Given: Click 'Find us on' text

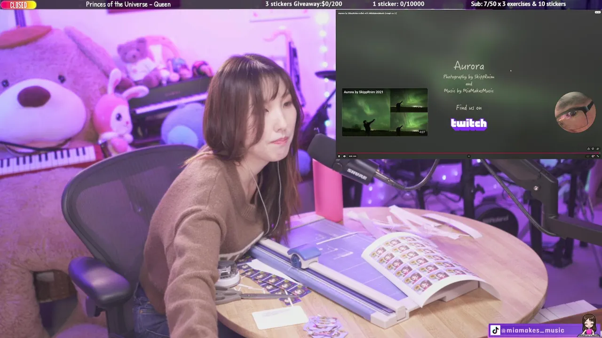Looking at the screenshot, I should [x=469, y=108].
